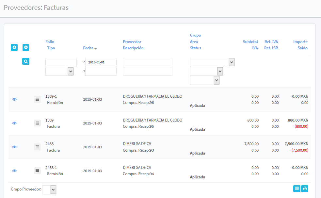Click eye icon for Factura 2468
Image resolution: width=321 pixels, height=198 pixels.
(14, 147)
